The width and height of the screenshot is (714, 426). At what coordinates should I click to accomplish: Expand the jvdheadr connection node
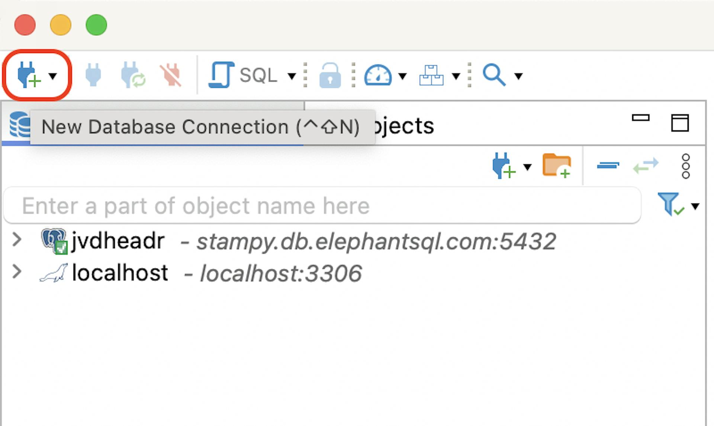coord(17,240)
